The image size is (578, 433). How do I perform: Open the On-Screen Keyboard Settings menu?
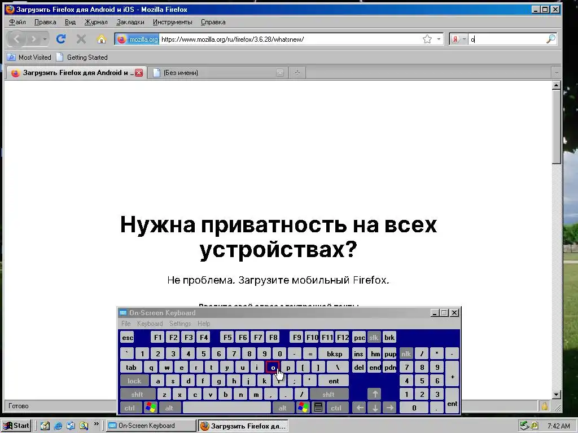point(180,324)
